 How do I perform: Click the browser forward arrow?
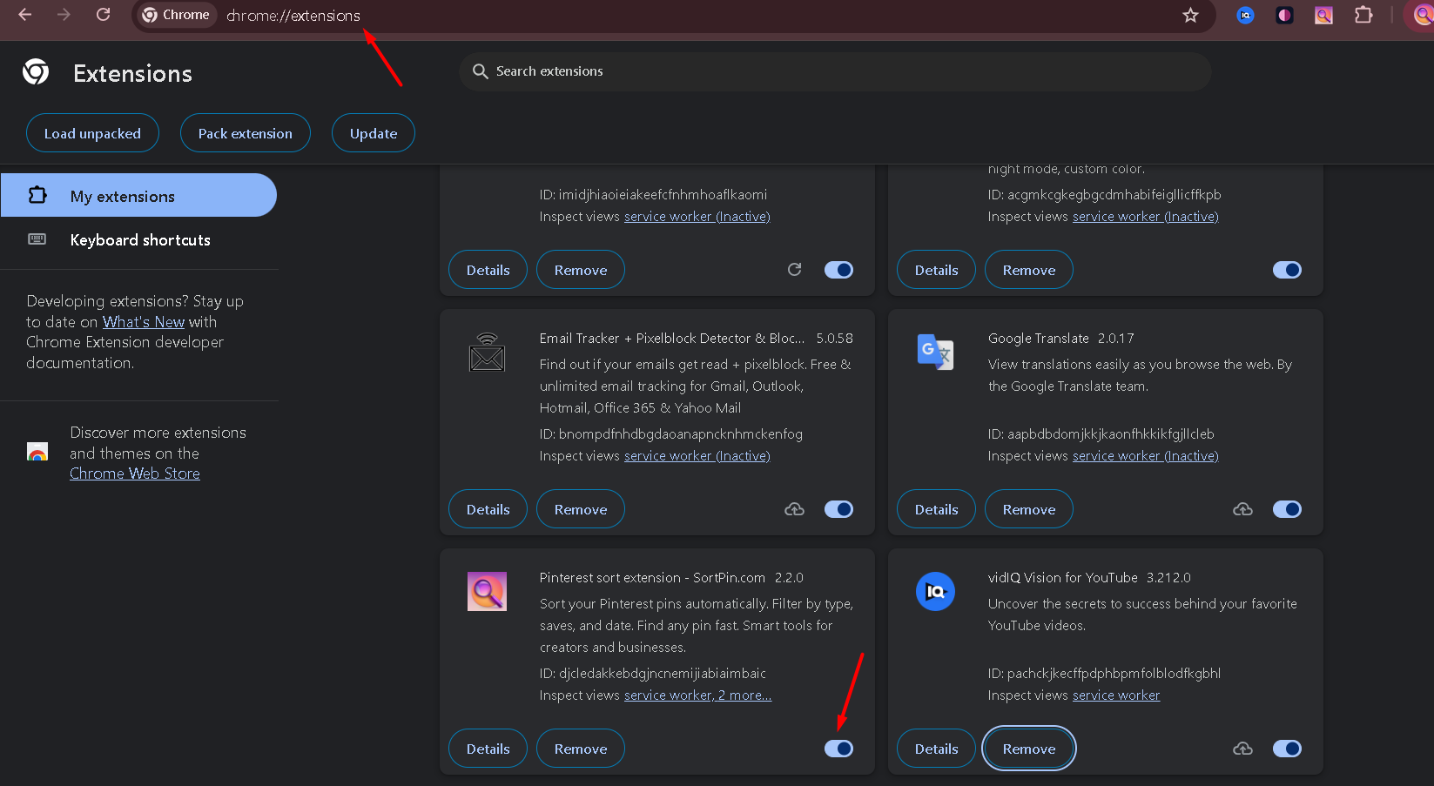click(64, 15)
